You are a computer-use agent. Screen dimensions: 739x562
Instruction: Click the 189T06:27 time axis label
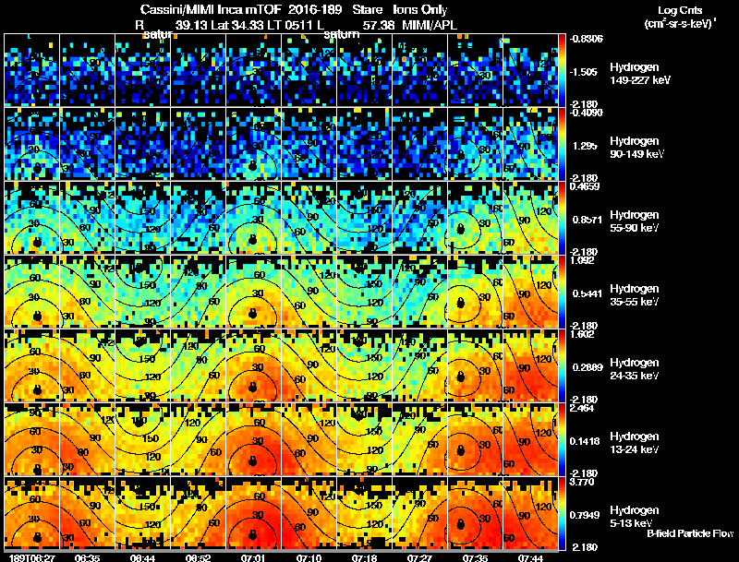[31, 558]
